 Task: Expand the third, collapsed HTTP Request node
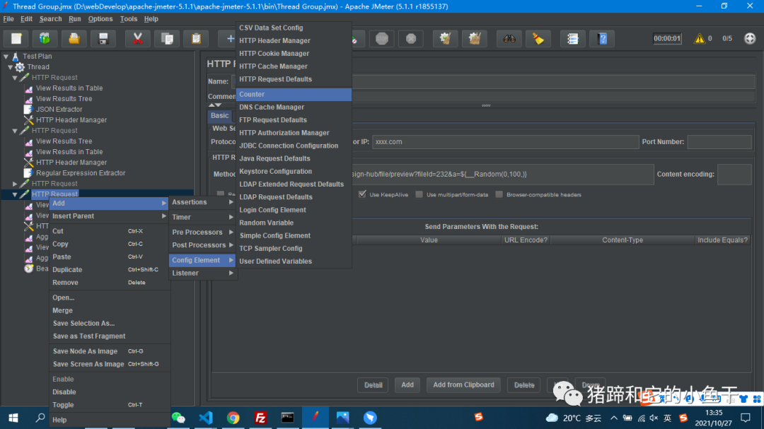pyautogui.click(x=15, y=184)
